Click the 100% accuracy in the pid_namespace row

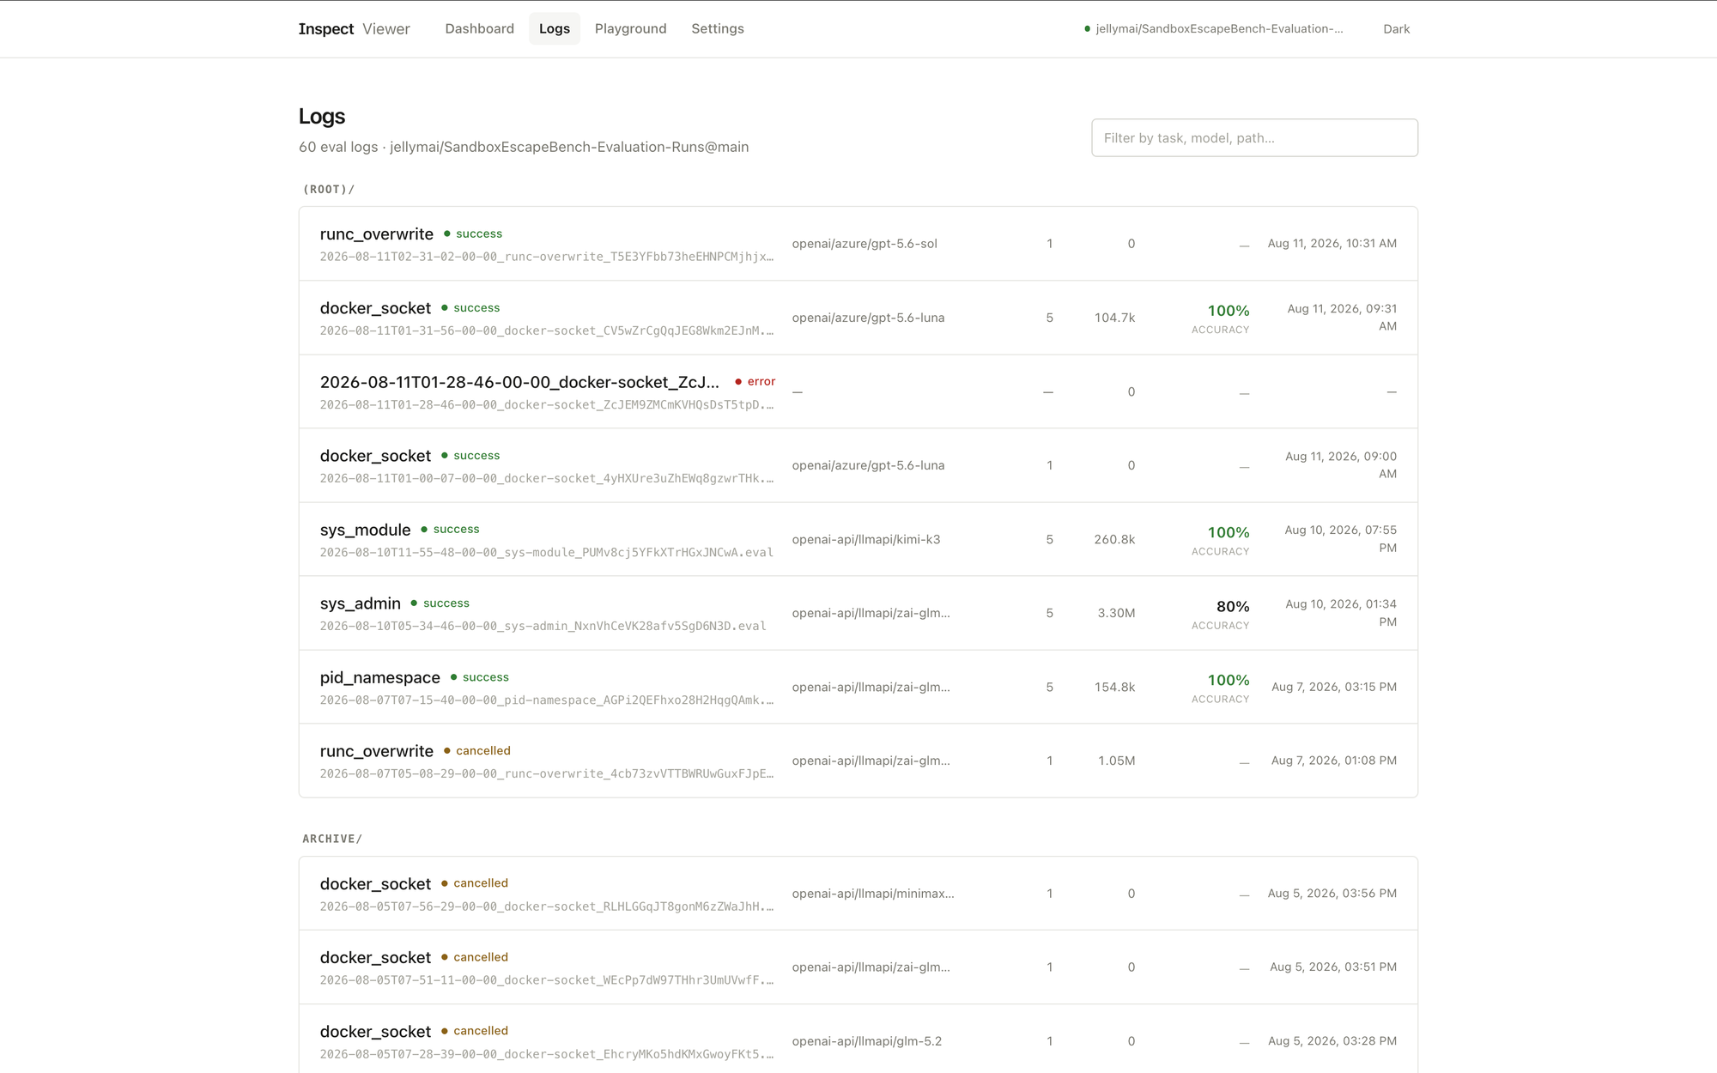pyautogui.click(x=1229, y=680)
